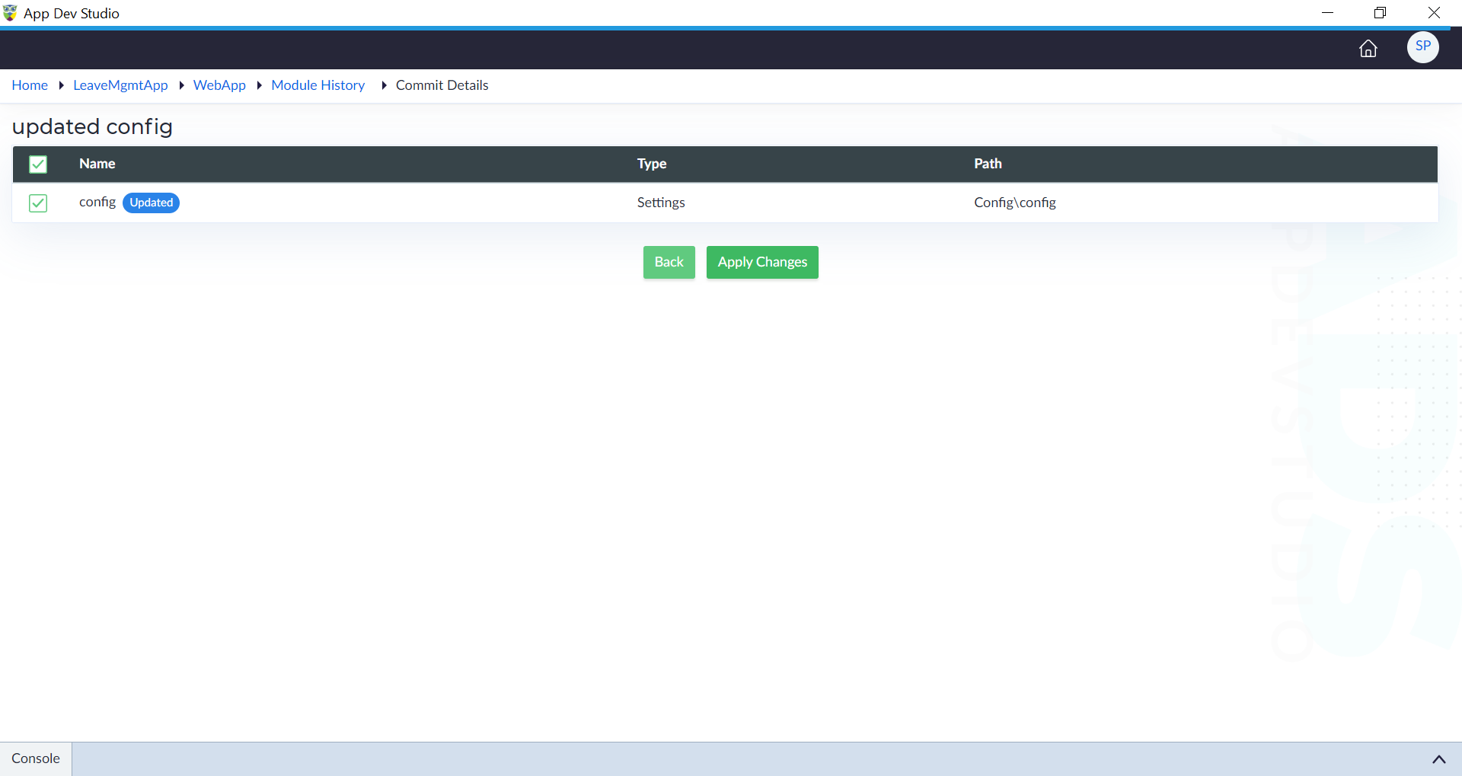Screen dimensions: 1462x776
Task: Click the Type column header
Action: tap(652, 164)
